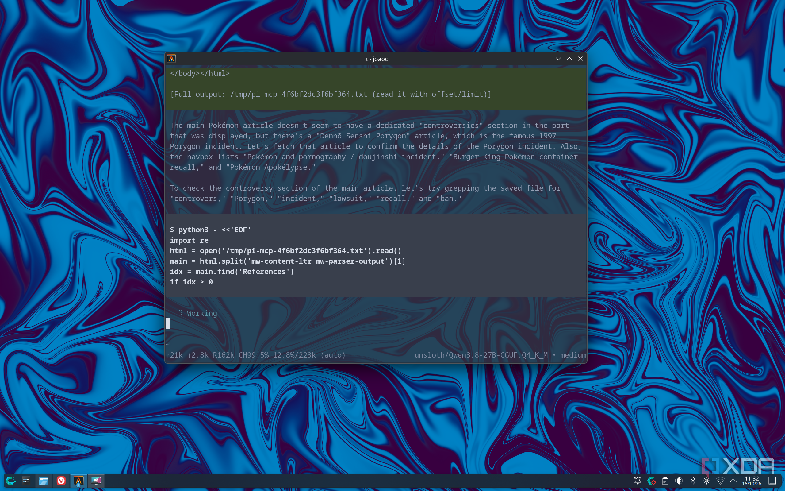Image resolution: width=785 pixels, height=491 pixels.
Task: Close the π - joaoc terminal window
Action: [x=580, y=59]
